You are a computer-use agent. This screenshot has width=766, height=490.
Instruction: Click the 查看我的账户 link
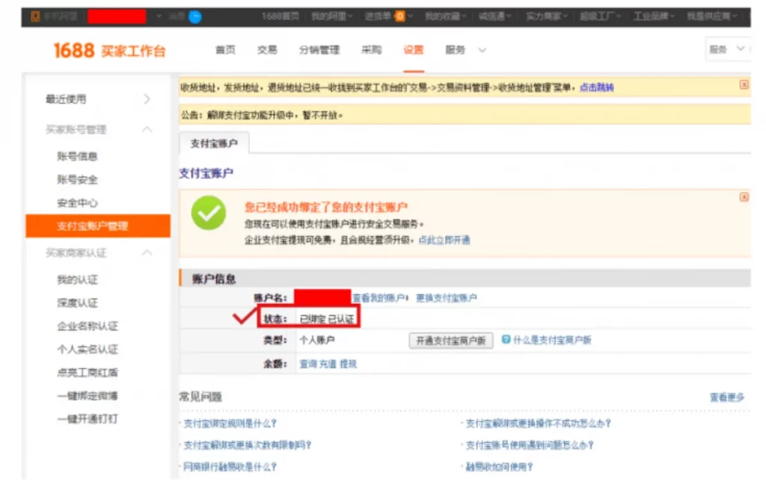point(379,298)
